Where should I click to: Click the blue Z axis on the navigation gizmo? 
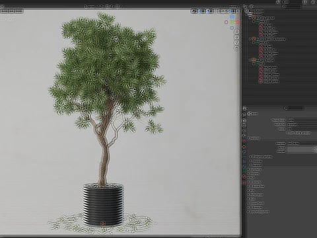pos(232,17)
